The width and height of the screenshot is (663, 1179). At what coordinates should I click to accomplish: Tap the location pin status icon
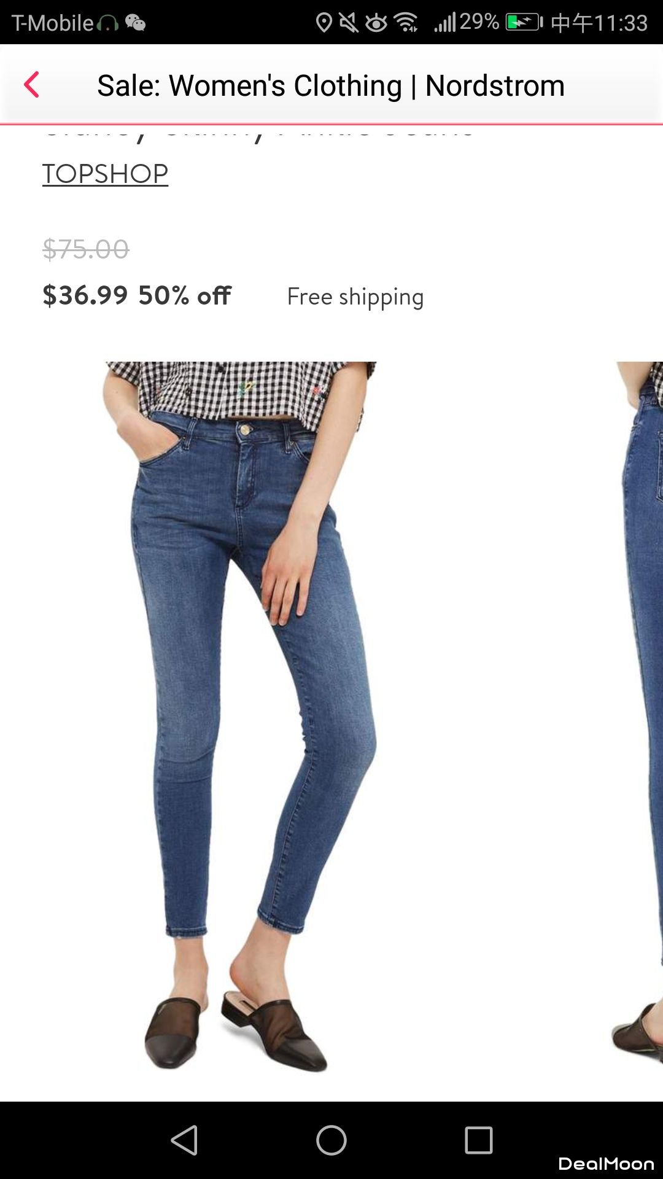point(324,23)
